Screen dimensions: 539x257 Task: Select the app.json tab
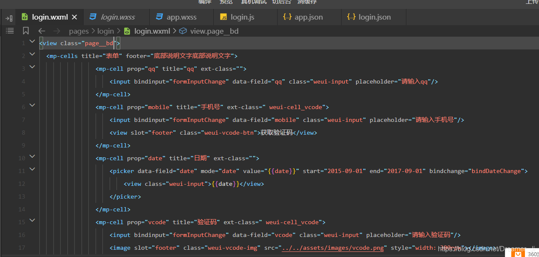pos(310,17)
